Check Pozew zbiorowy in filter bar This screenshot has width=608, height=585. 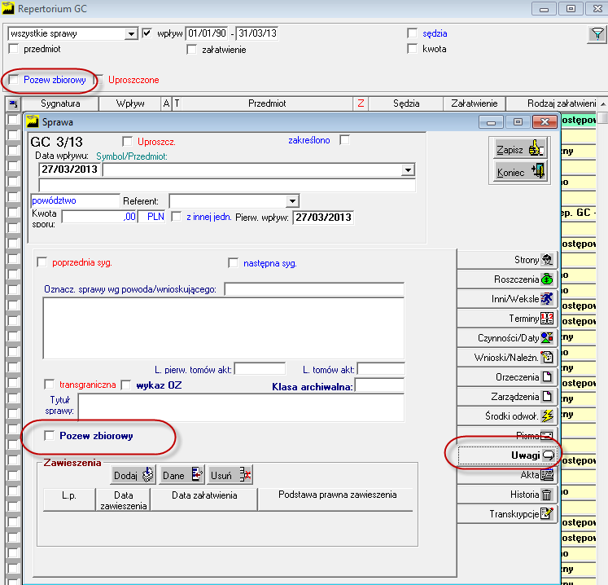[x=14, y=80]
